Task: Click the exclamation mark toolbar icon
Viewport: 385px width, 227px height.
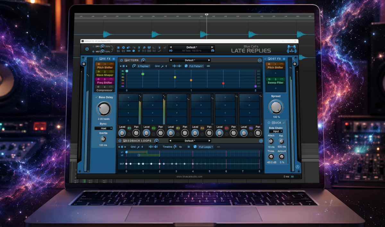Action: pyautogui.click(x=139, y=51)
